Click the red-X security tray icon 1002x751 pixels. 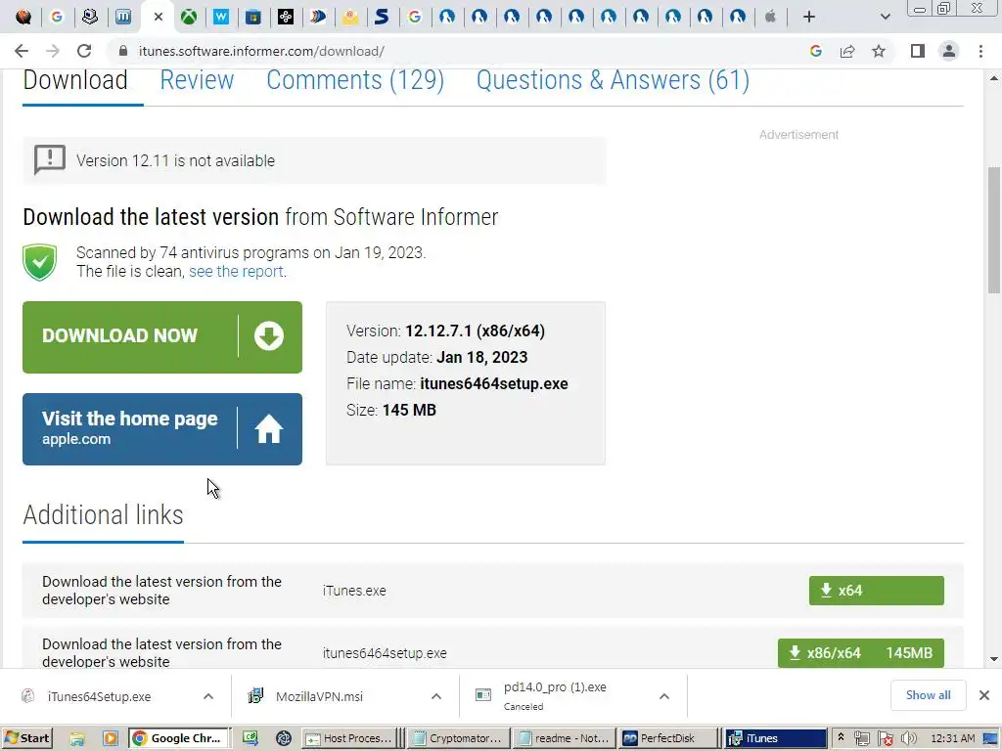pos(885,739)
